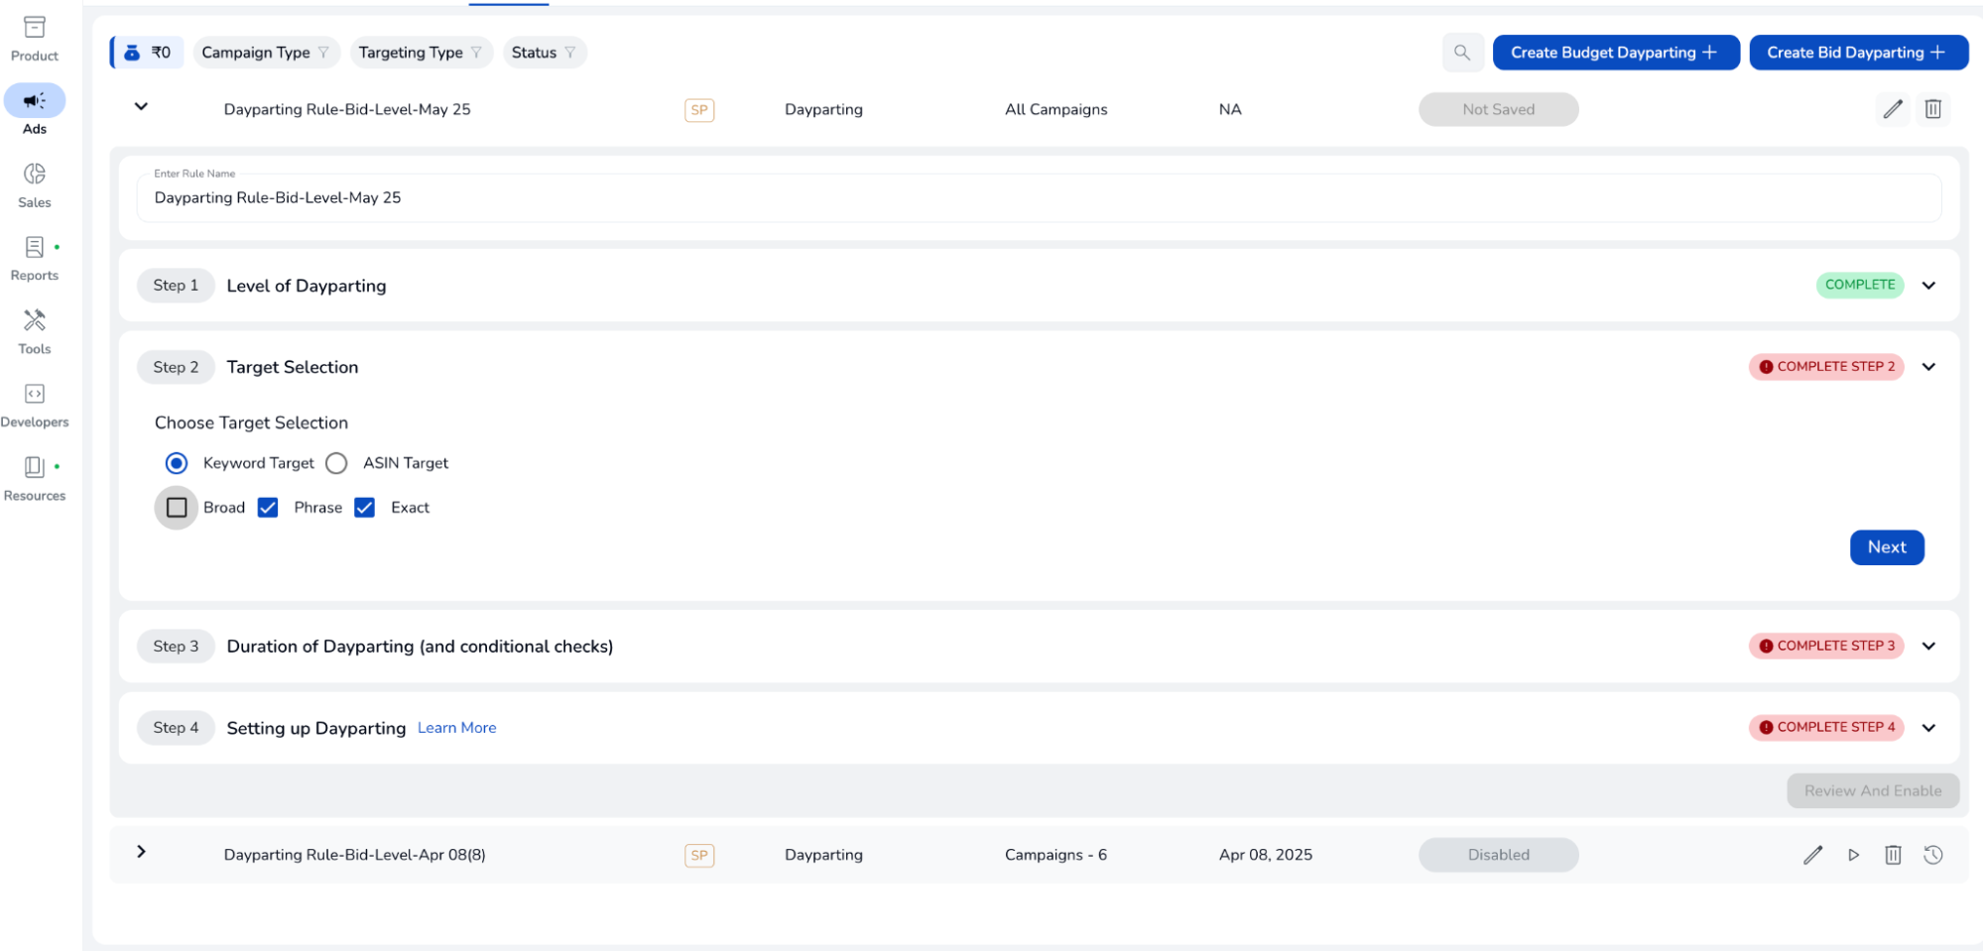1983x952 pixels.
Task: Click the Dayparting Rule-Bid-Level-Apr 08(8) title
Action: [x=354, y=855]
